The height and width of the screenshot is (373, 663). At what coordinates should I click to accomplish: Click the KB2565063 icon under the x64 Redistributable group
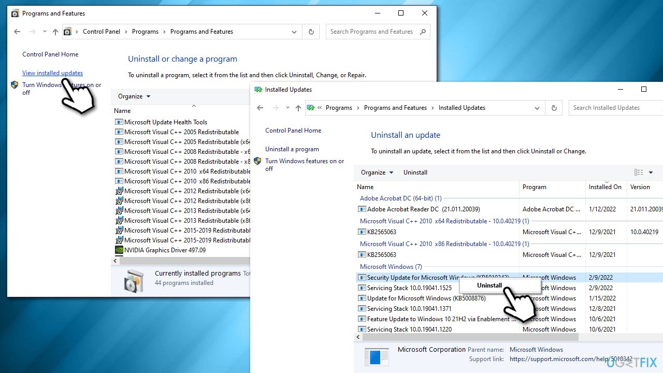[362, 232]
